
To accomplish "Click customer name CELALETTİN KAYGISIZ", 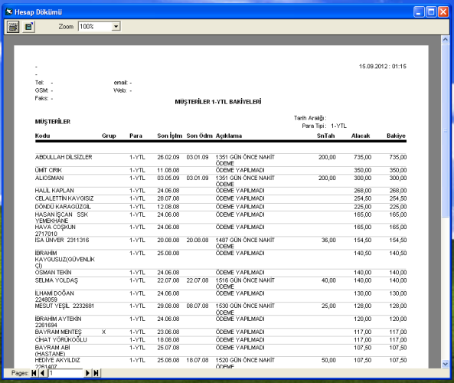I will [64, 198].
